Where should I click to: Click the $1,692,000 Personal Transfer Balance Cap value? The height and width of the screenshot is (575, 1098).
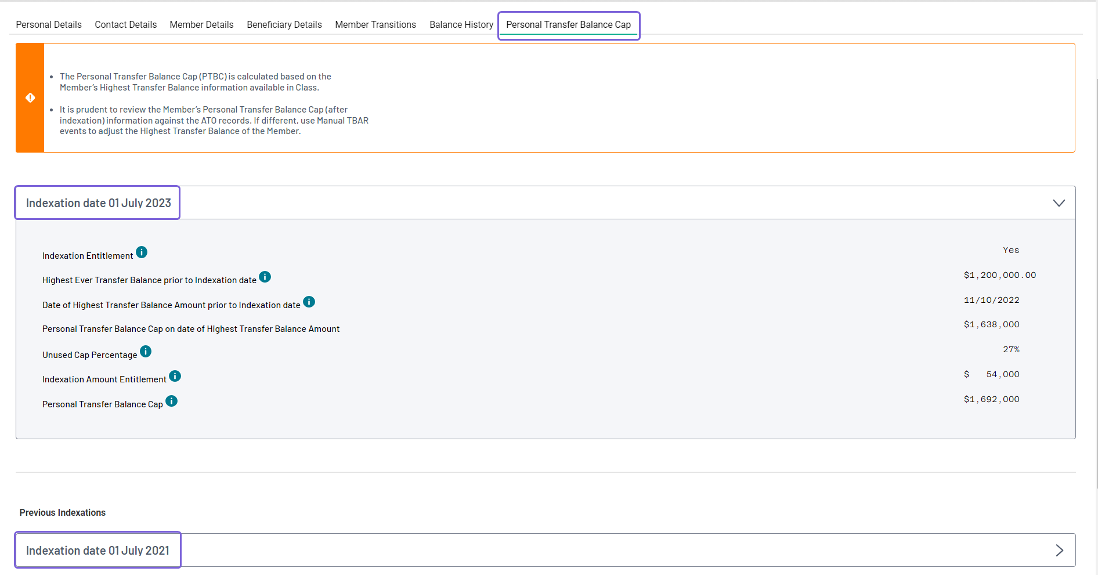coord(991,399)
